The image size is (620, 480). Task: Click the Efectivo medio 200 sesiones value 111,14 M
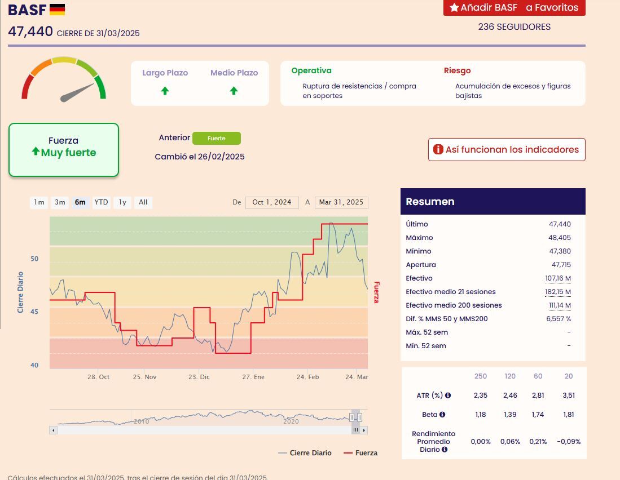pyautogui.click(x=560, y=305)
